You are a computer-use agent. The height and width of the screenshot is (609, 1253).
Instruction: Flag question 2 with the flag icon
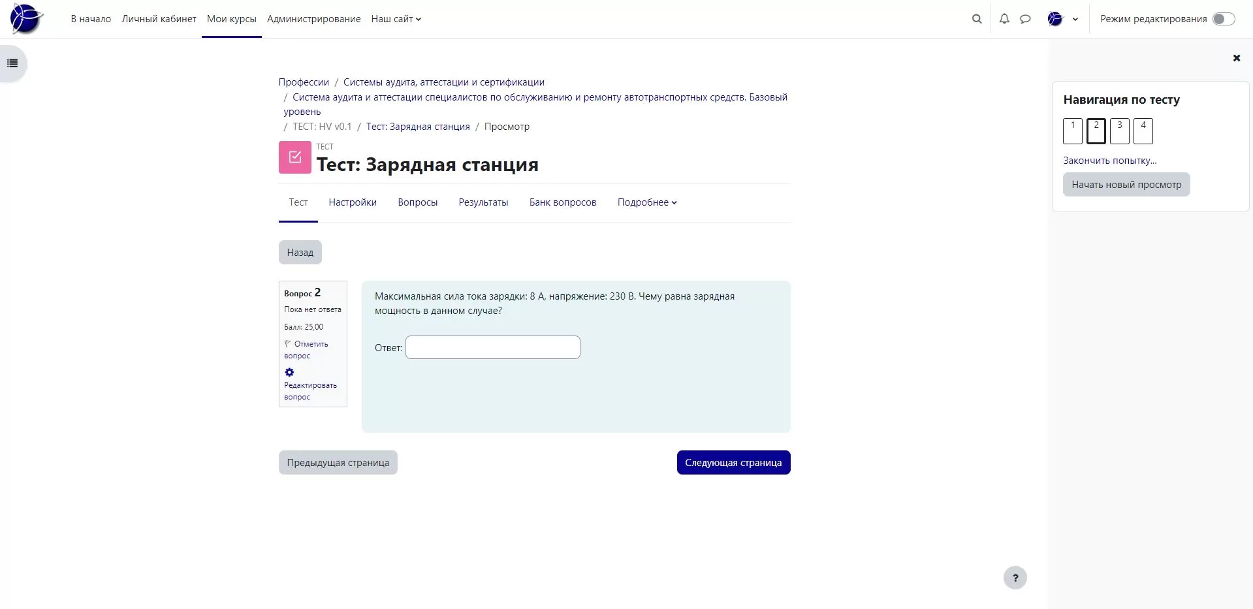pyautogui.click(x=287, y=344)
